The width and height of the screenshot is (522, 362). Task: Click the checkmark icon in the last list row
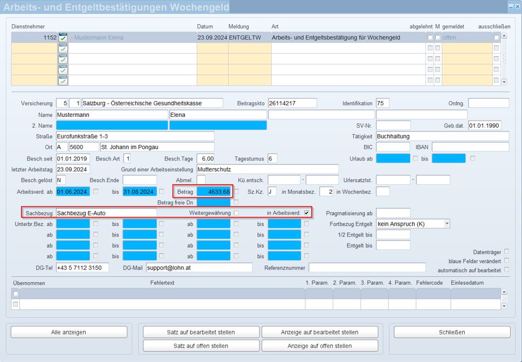pyautogui.click(x=63, y=81)
